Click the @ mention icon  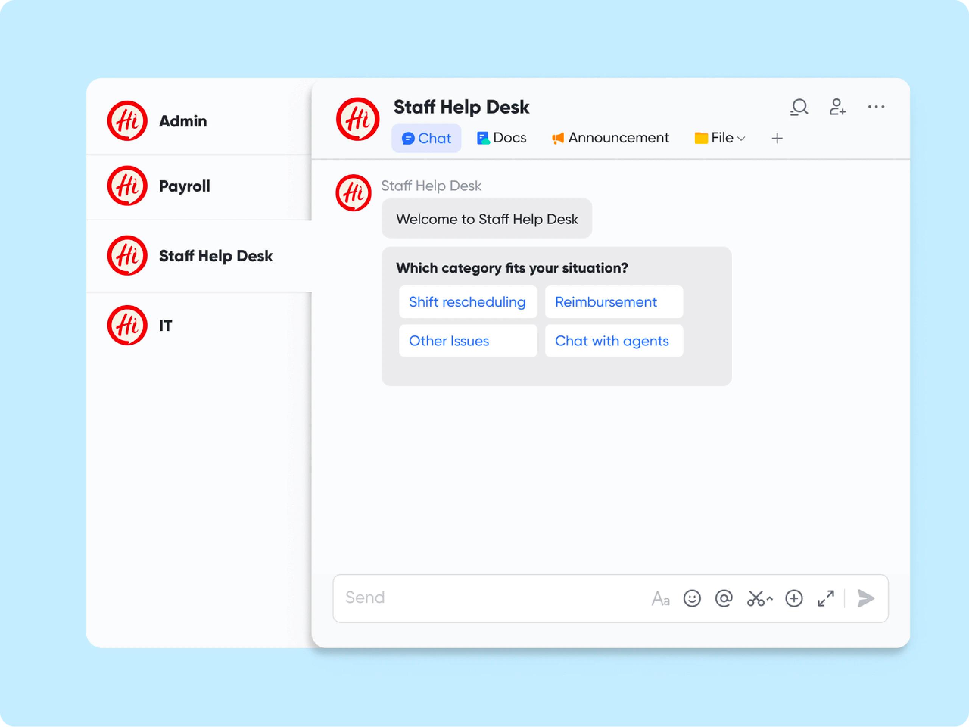tap(724, 599)
